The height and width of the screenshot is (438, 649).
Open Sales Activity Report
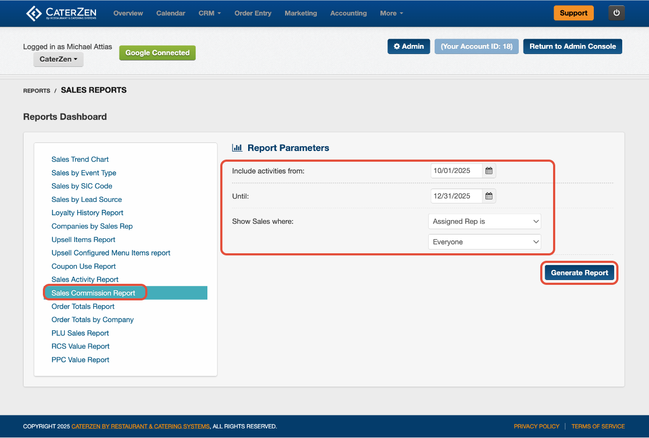coord(85,280)
